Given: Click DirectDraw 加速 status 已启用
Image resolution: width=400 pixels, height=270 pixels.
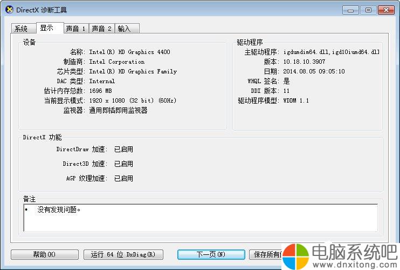Looking at the screenshot, I should (x=123, y=149).
